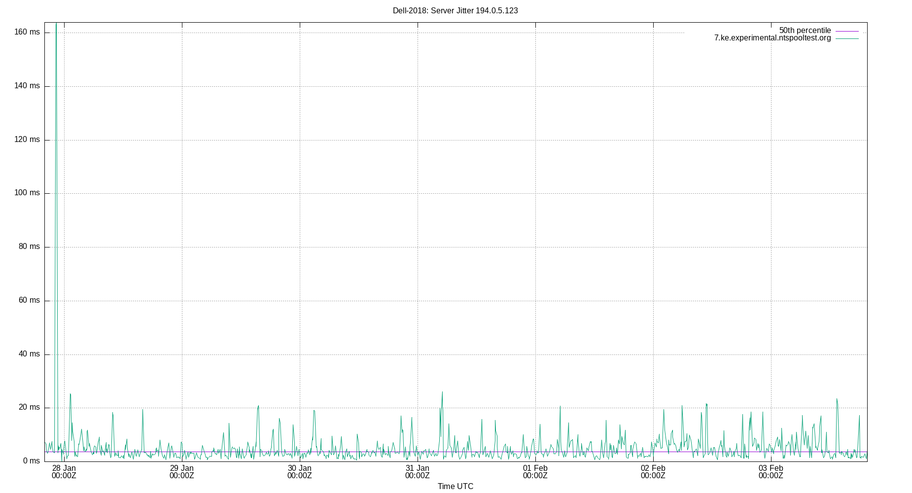
Task: Click the 01 Feb 00:00Z tick label
Action: [535, 472]
